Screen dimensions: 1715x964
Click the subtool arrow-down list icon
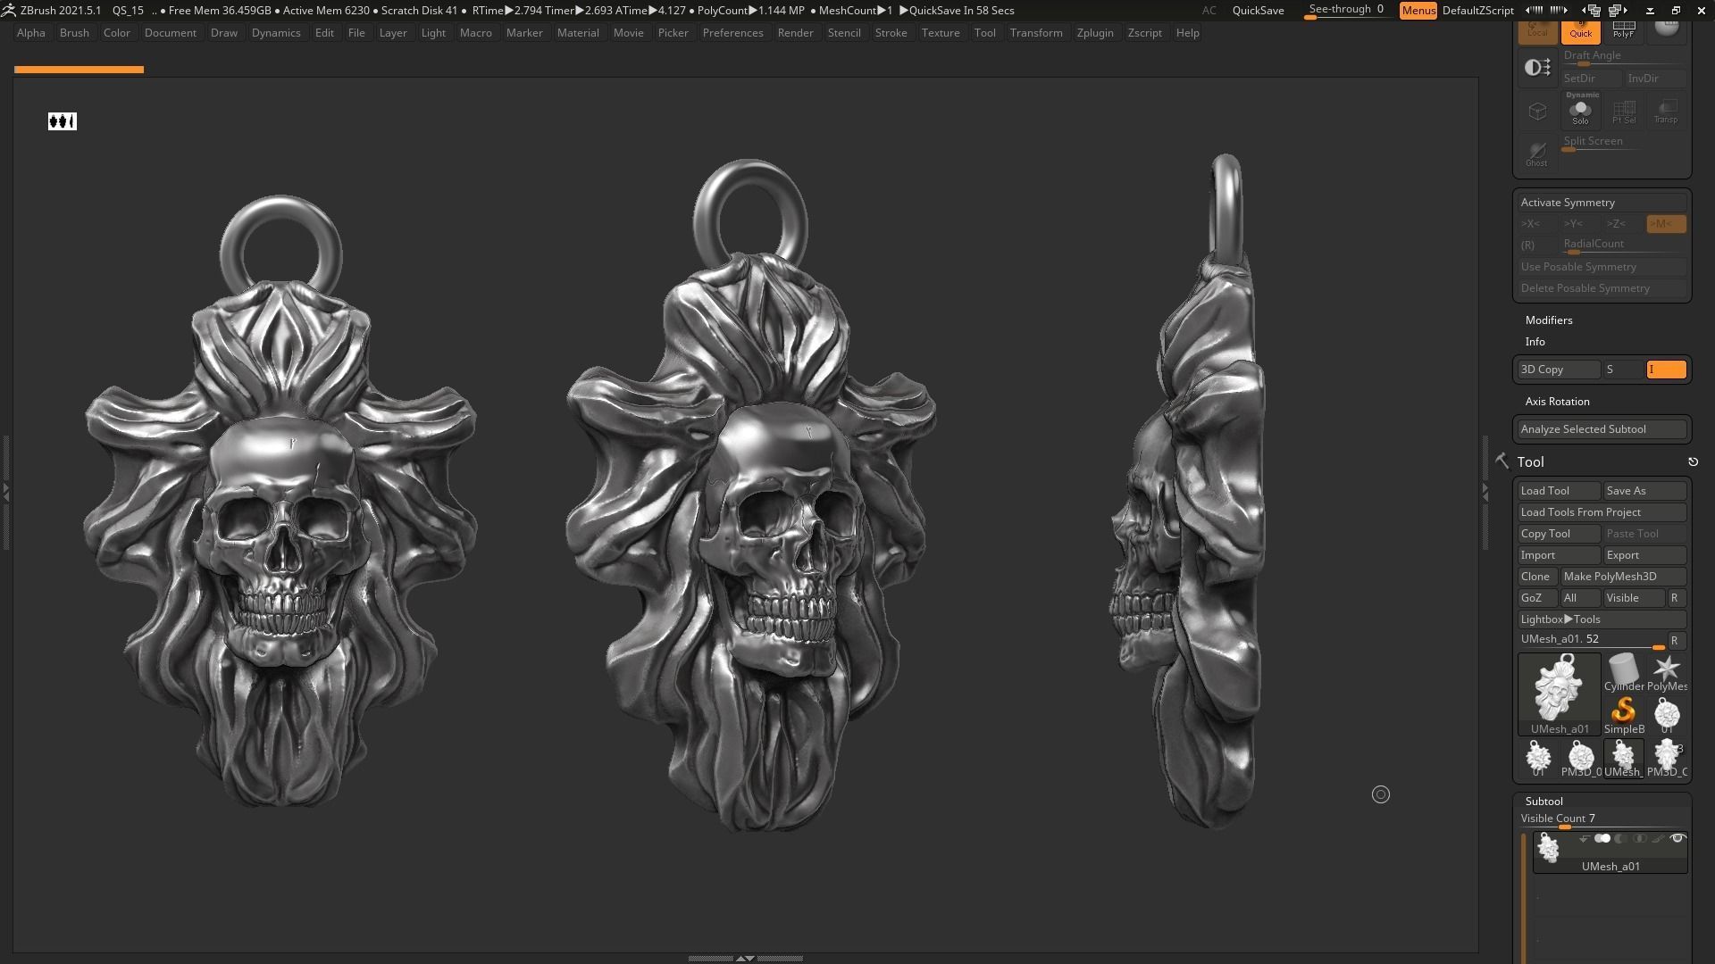1583,839
